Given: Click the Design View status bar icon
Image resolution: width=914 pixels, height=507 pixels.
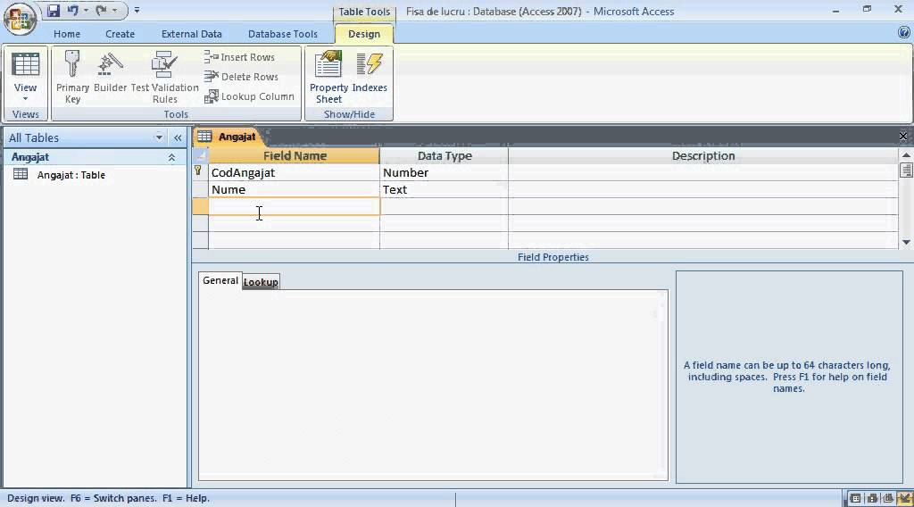Looking at the screenshot, I should [x=904, y=498].
